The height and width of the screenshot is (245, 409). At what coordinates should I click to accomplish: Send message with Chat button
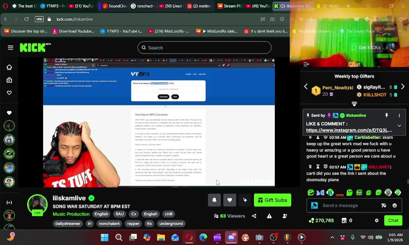point(393,220)
